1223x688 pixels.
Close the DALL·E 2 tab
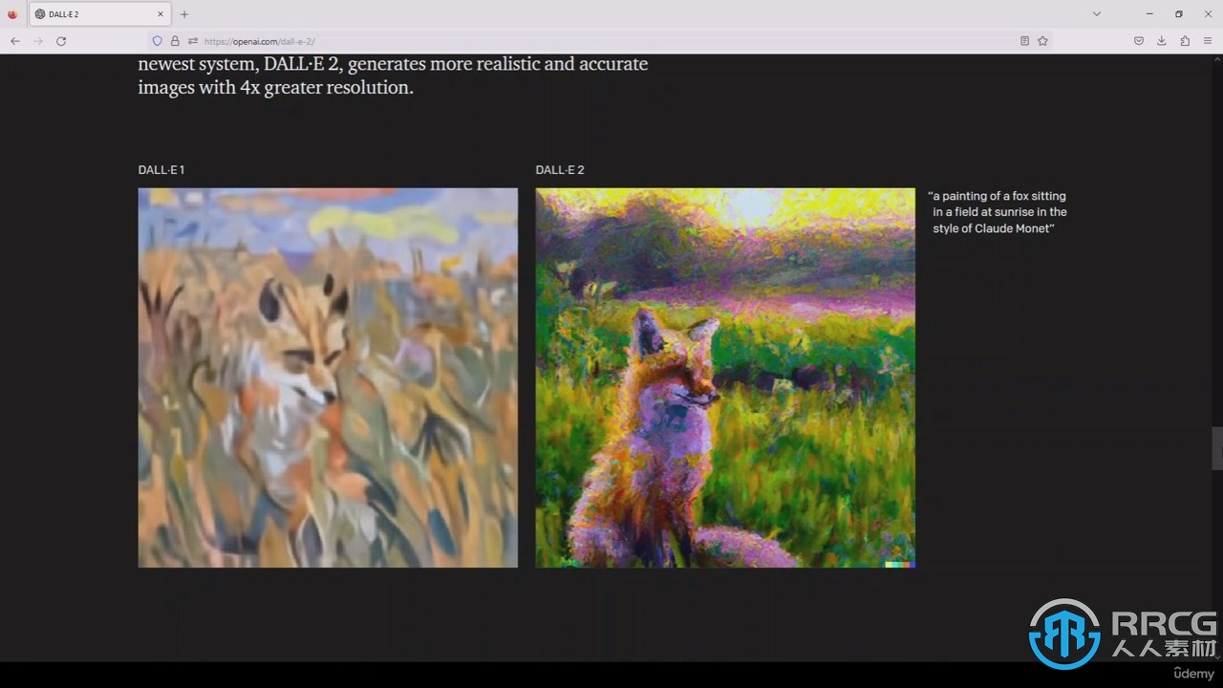[x=159, y=14]
